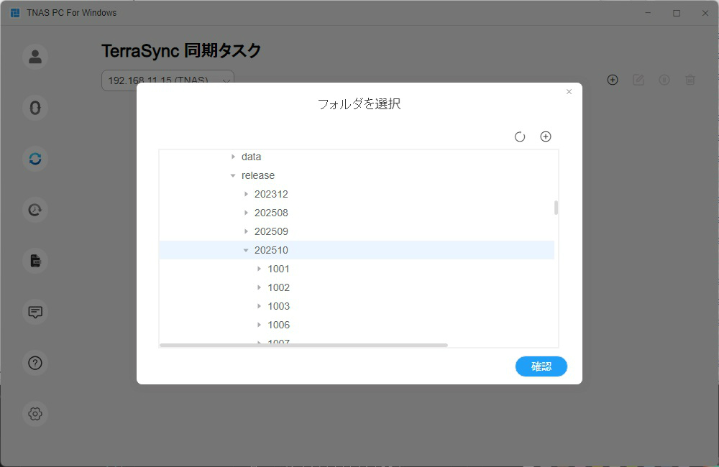Select the 202312 folder
719x467 pixels.
pyautogui.click(x=272, y=194)
